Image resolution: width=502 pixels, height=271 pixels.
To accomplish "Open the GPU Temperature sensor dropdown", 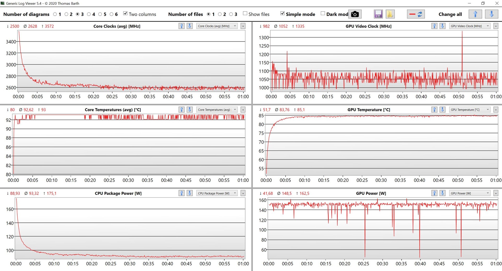I will 470,110.
